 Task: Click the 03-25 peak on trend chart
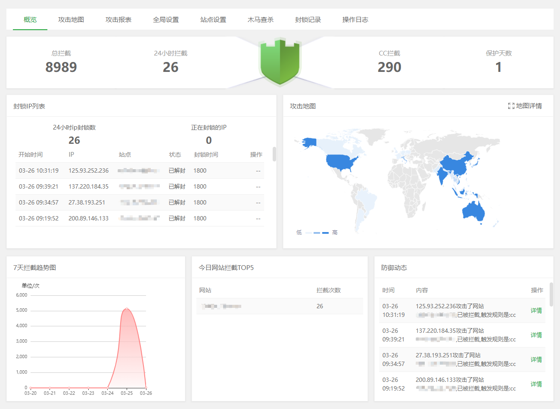(127, 308)
